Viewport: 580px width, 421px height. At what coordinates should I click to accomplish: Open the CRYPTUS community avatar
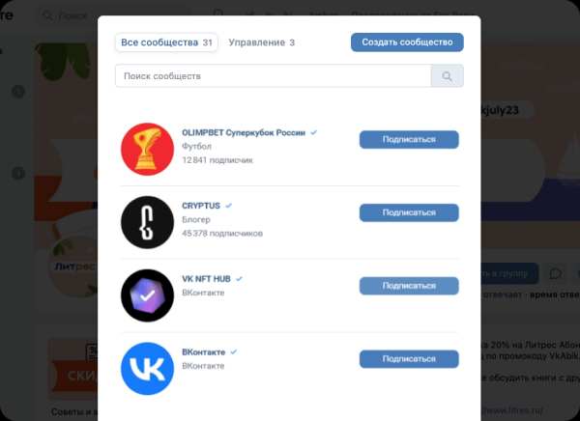[x=147, y=222]
